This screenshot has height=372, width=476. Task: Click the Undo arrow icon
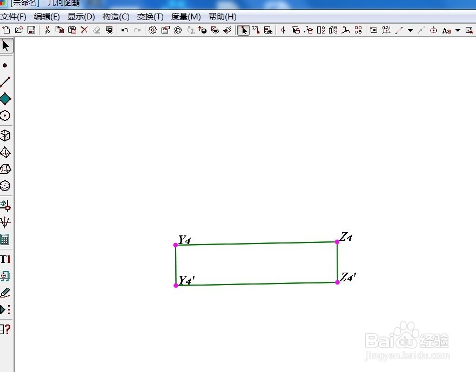point(125,30)
